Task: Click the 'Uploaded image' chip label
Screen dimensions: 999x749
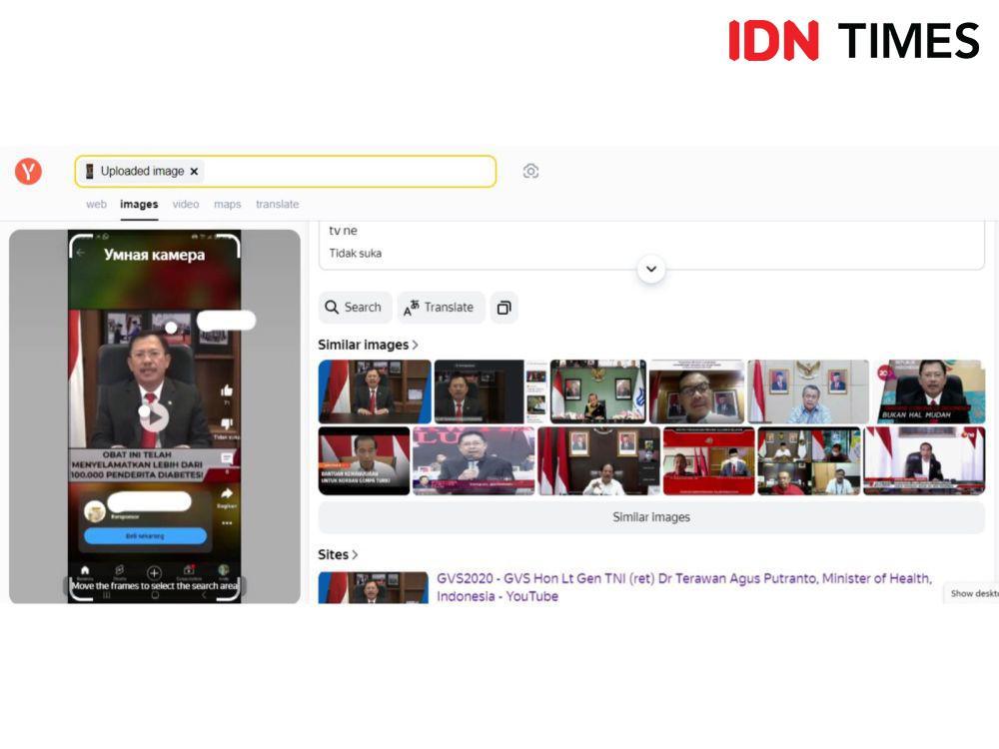Action: (x=142, y=172)
